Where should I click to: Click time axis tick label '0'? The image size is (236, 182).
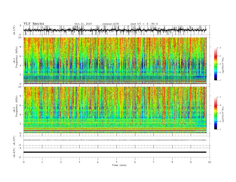tap(24, 162)
